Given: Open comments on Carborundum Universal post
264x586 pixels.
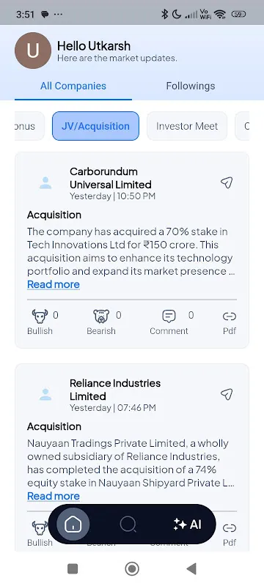Looking at the screenshot, I should 169,316.
